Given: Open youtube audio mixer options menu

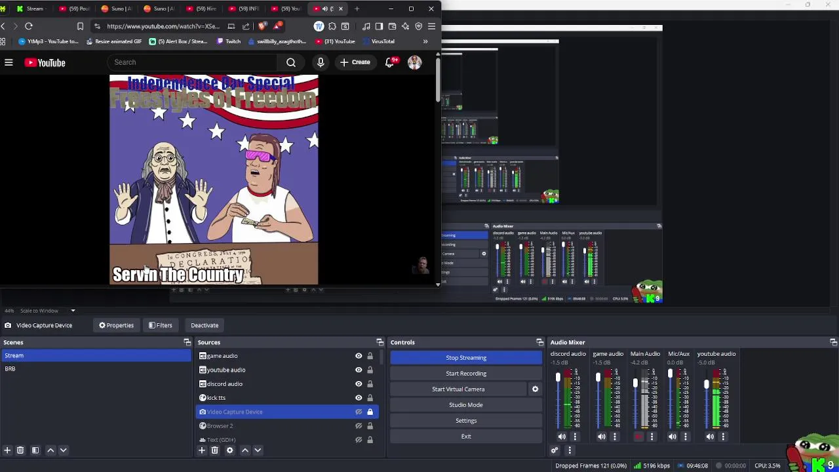Looking at the screenshot, I should (x=723, y=437).
